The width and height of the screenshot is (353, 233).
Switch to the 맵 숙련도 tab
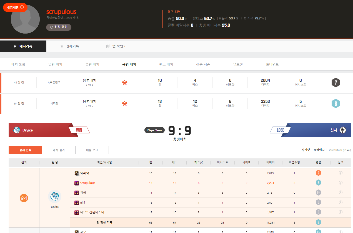tap(116, 46)
